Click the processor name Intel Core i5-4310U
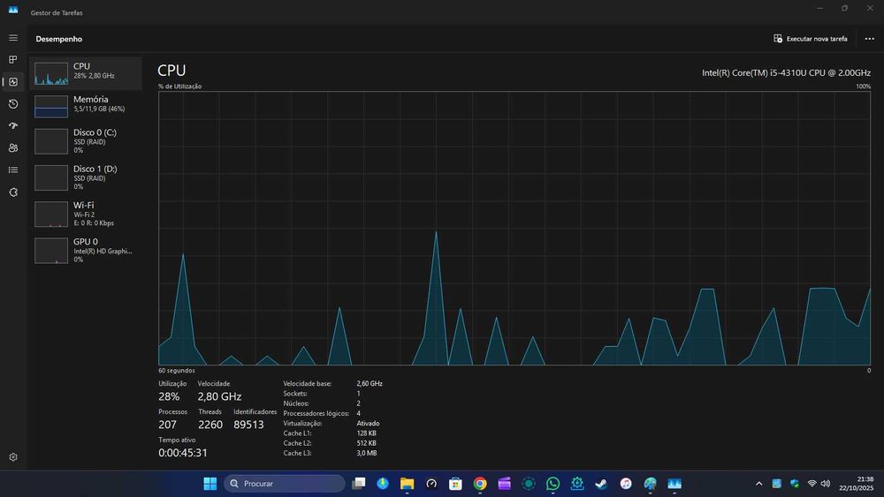The image size is (884, 497). click(786, 72)
